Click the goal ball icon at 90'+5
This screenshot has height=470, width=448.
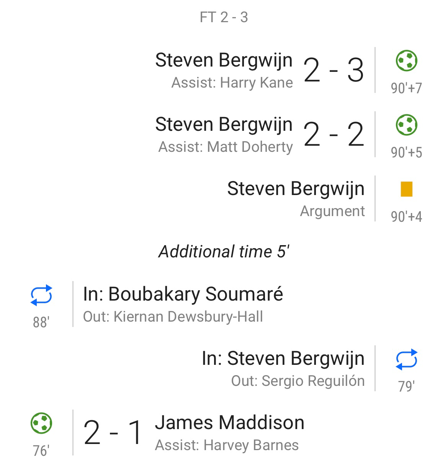click(406, 125)
